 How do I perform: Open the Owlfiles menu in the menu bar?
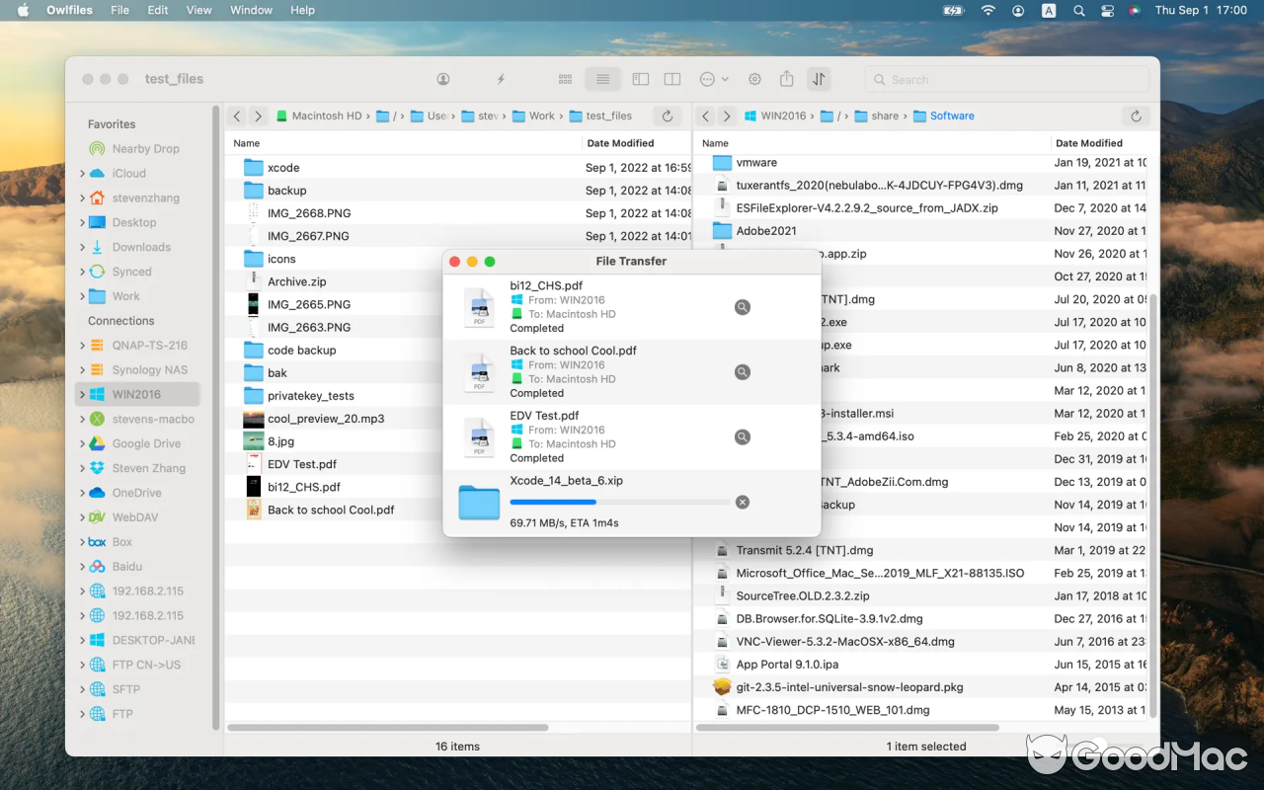[69, 10]
